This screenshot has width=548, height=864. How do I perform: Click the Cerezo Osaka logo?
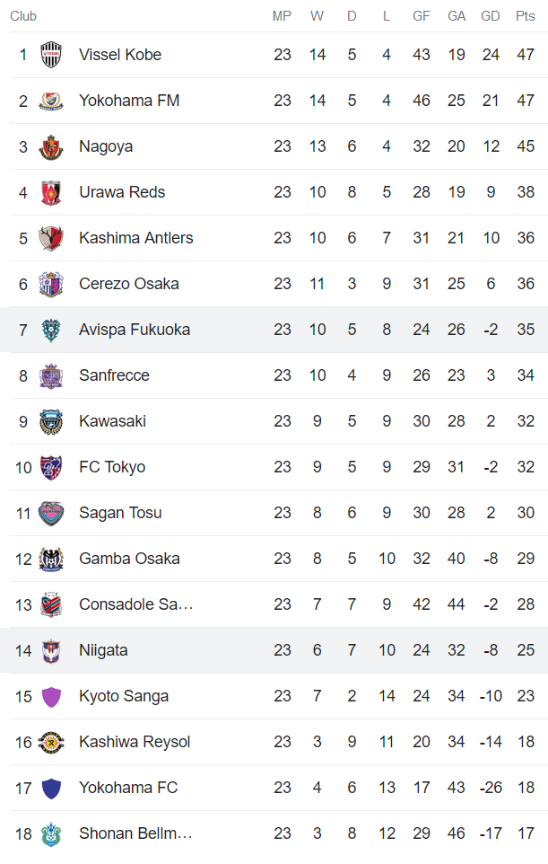coord(50,284)
